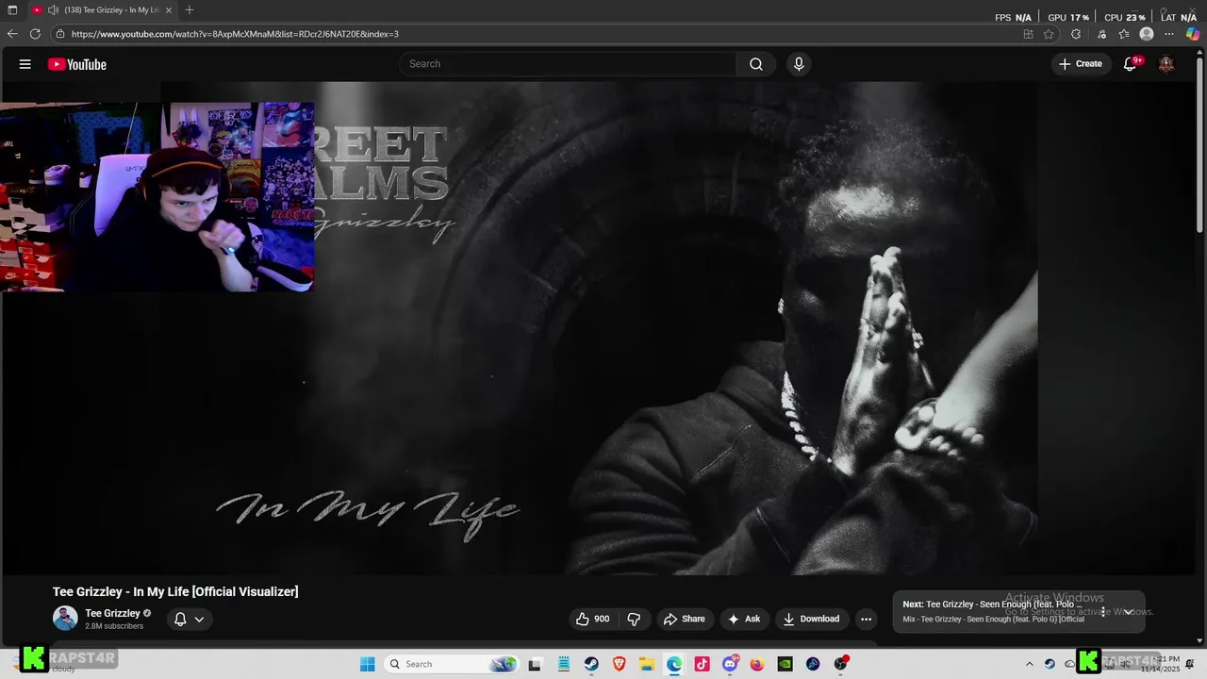Viewport: 1207px width, 679px height.
Task: Expand the Next up mix panel chevron
Action: 1128,612
